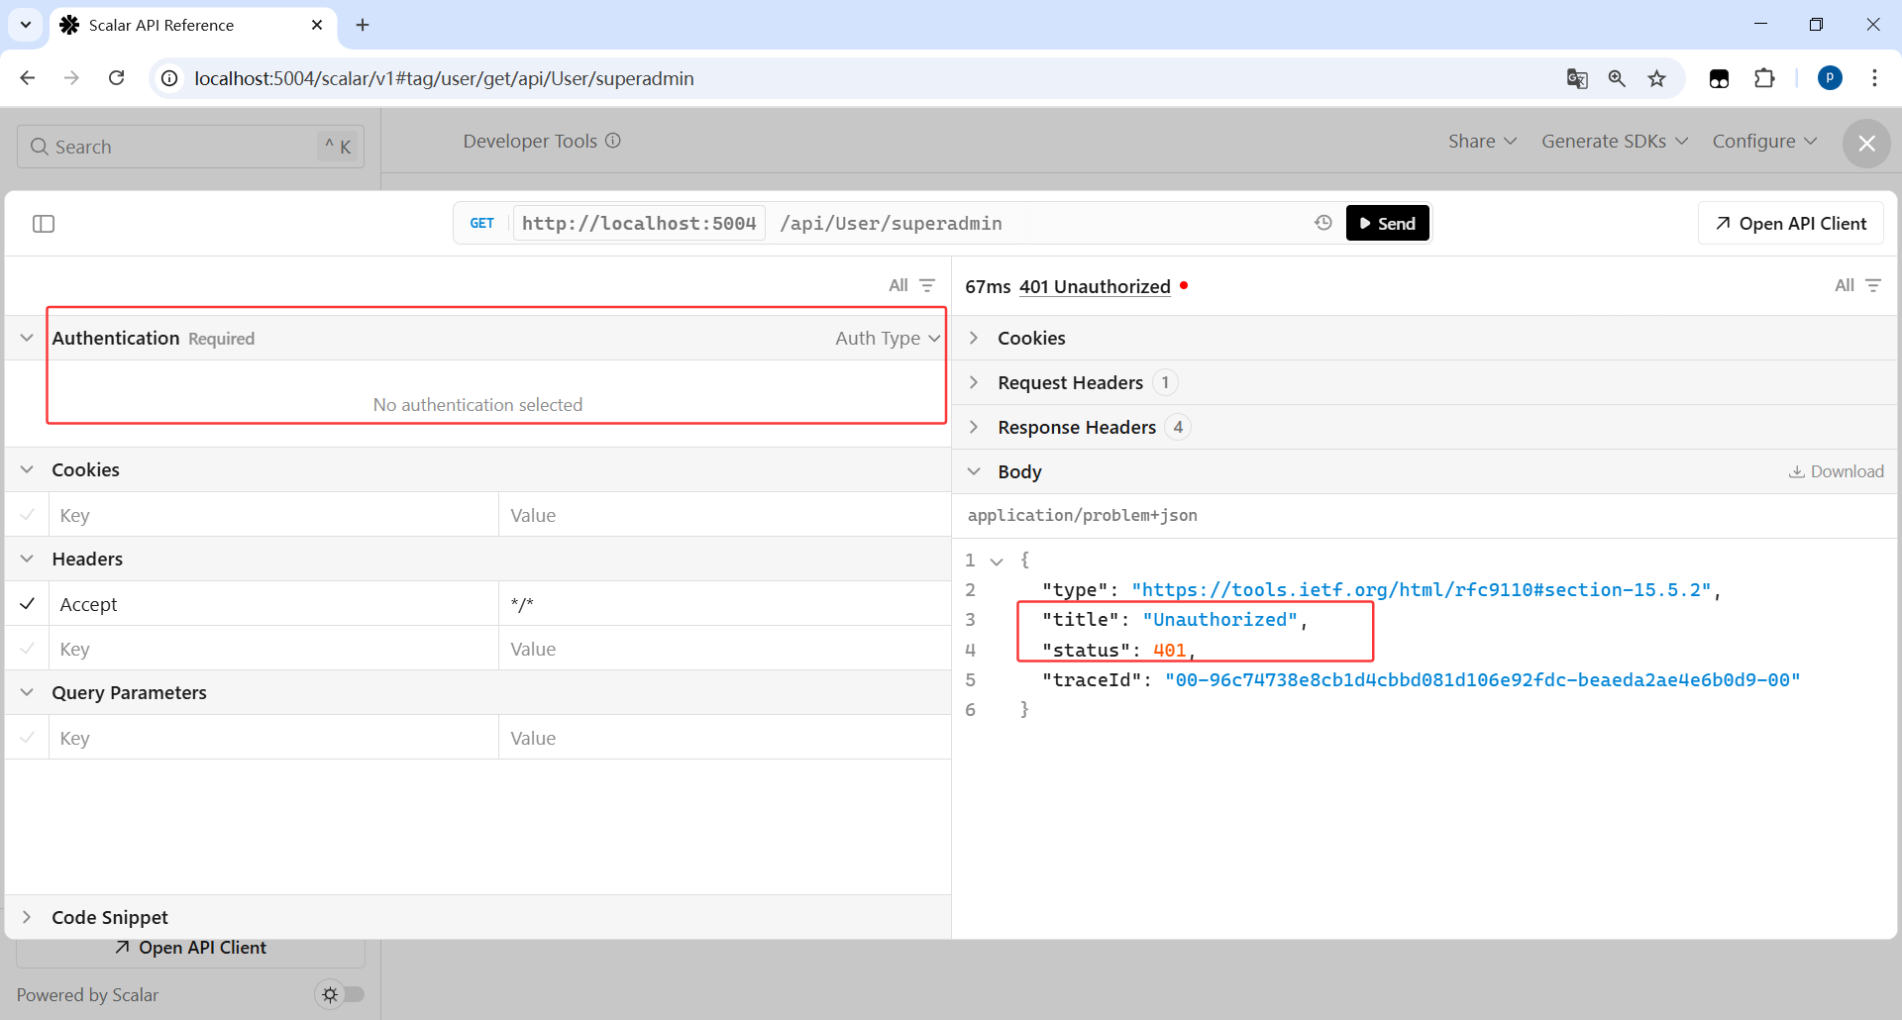
Task: Click the Developer Tools label
Action: 530,141
